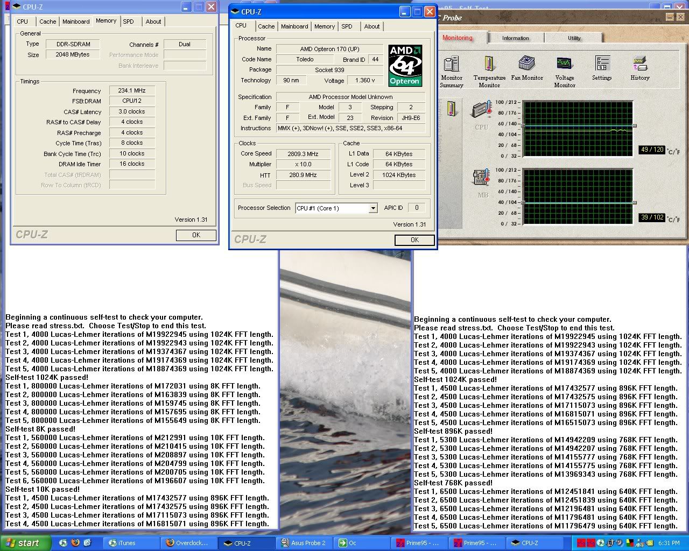The height and width of the screenshot is (551, 689).
Task: Click the Code Name value Toledo
Action: [305, 59]
